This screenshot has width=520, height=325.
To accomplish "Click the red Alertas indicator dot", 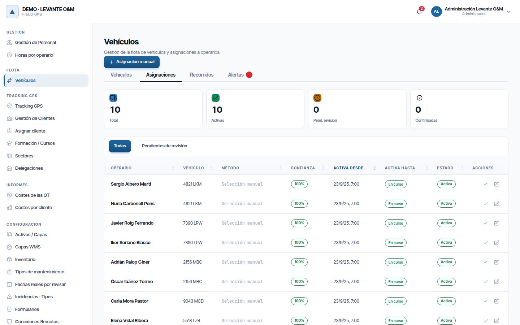I will click(249, 75).
